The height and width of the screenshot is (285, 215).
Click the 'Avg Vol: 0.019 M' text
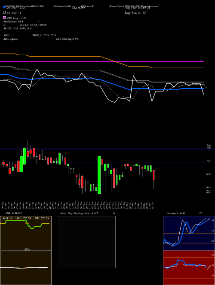pyautogui.click(x=137, y=8)
